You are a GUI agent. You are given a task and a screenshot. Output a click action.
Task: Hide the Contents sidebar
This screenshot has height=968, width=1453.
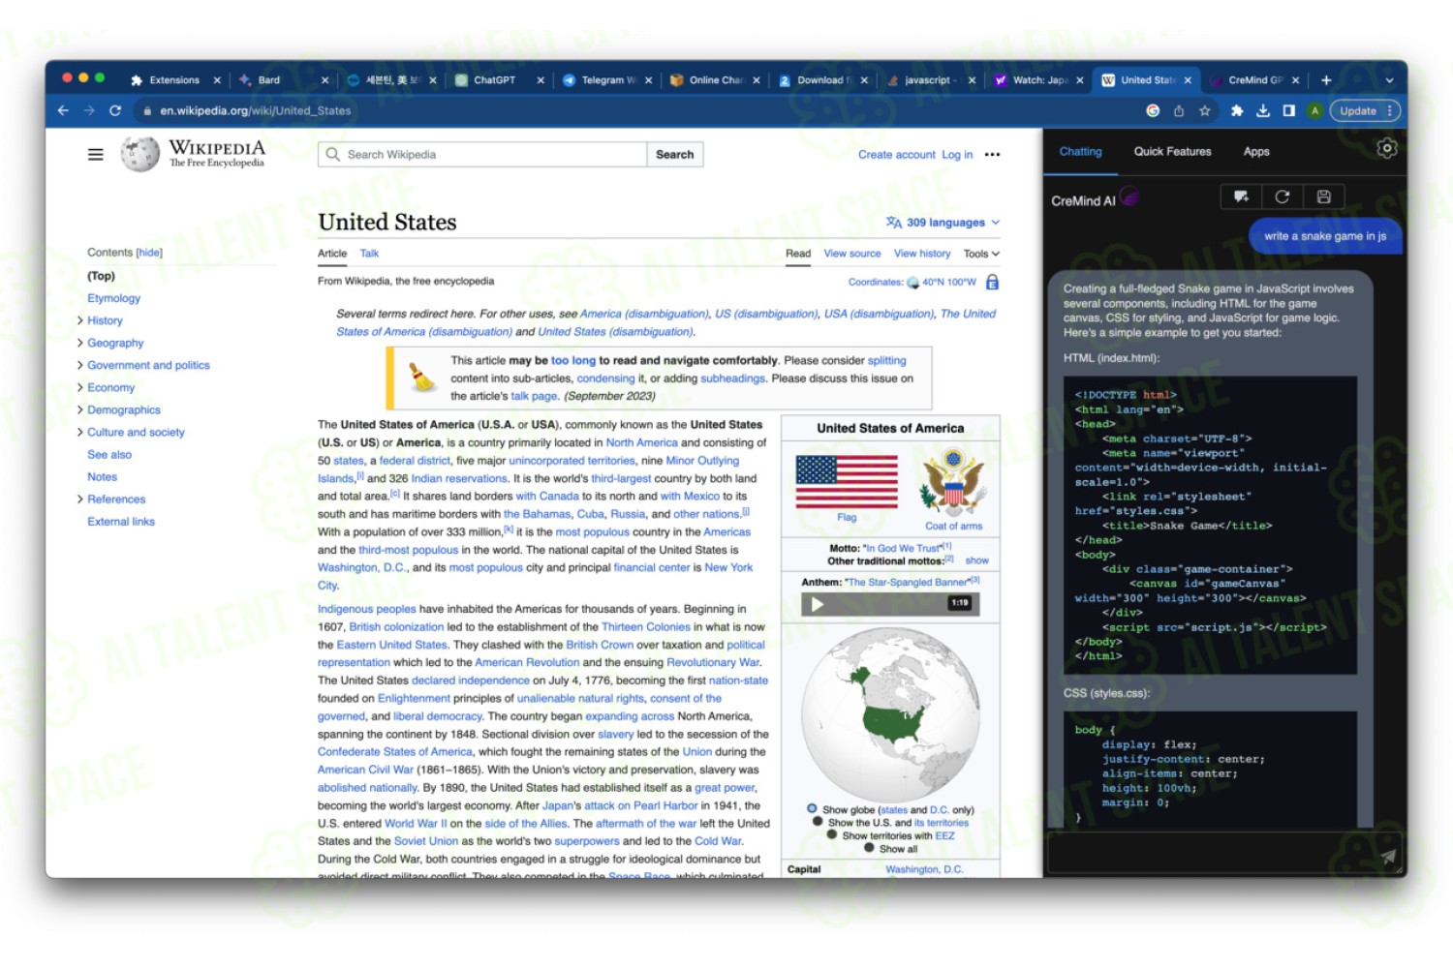[149, 253]
